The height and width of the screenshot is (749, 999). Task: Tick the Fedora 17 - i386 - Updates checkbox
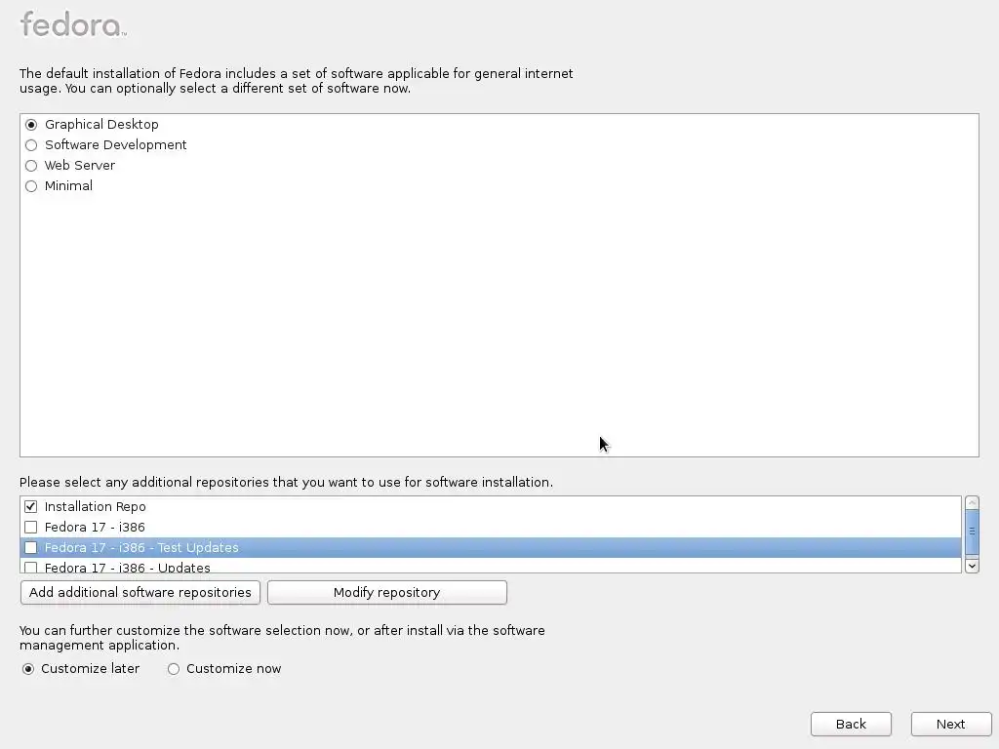[30, 567]
